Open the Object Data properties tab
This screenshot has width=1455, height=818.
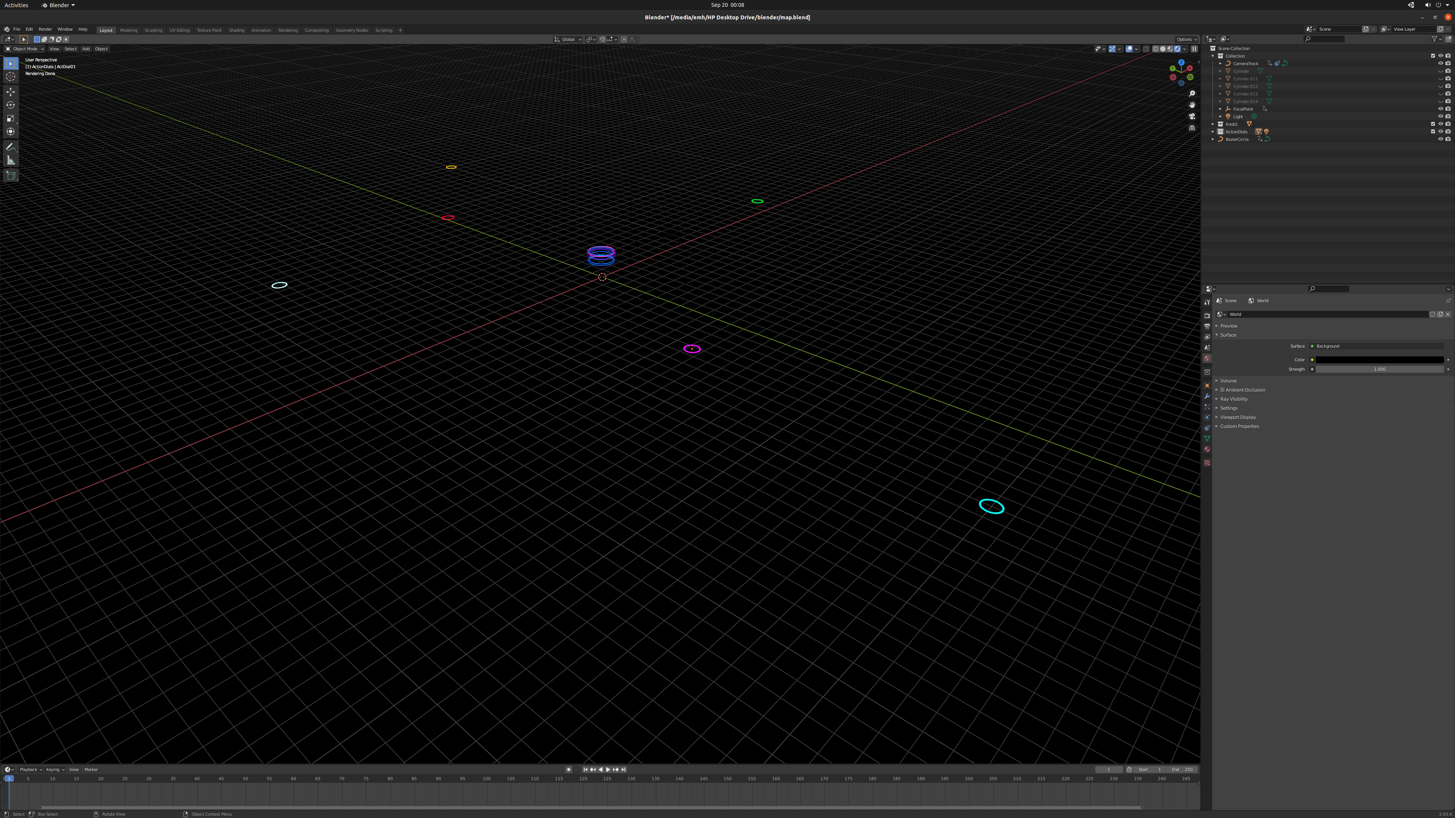click(1207, 439)
